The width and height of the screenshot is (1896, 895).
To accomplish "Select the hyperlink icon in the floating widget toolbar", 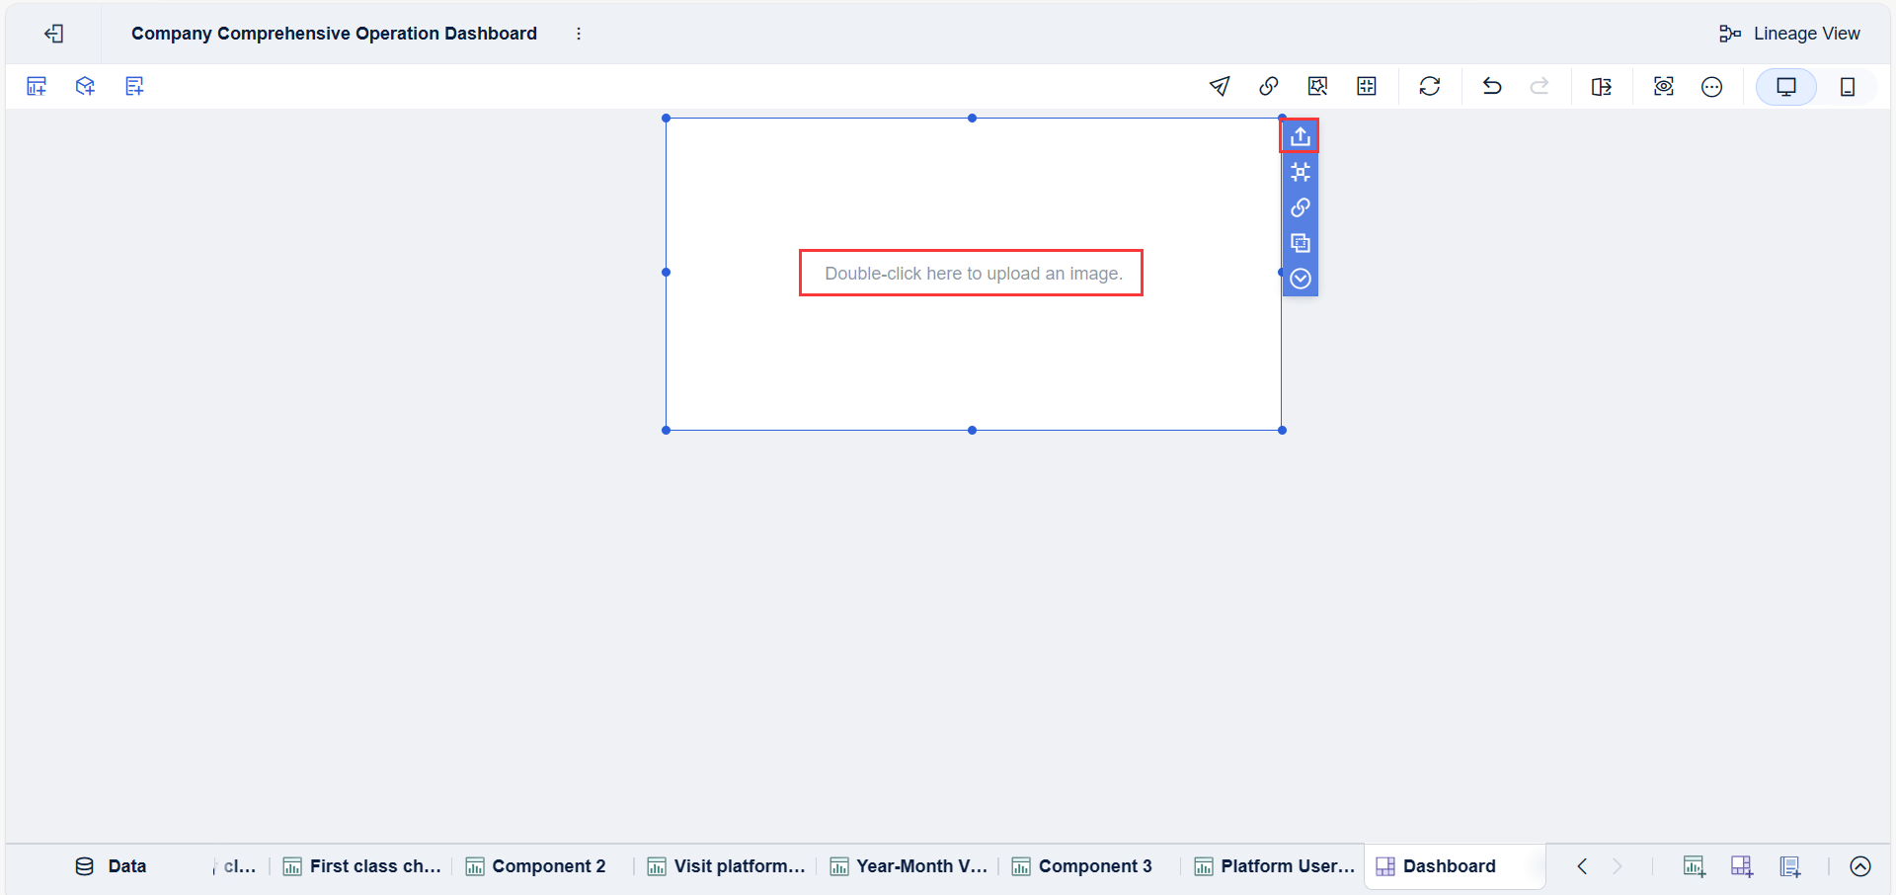I will click(x=1300, y=207).
